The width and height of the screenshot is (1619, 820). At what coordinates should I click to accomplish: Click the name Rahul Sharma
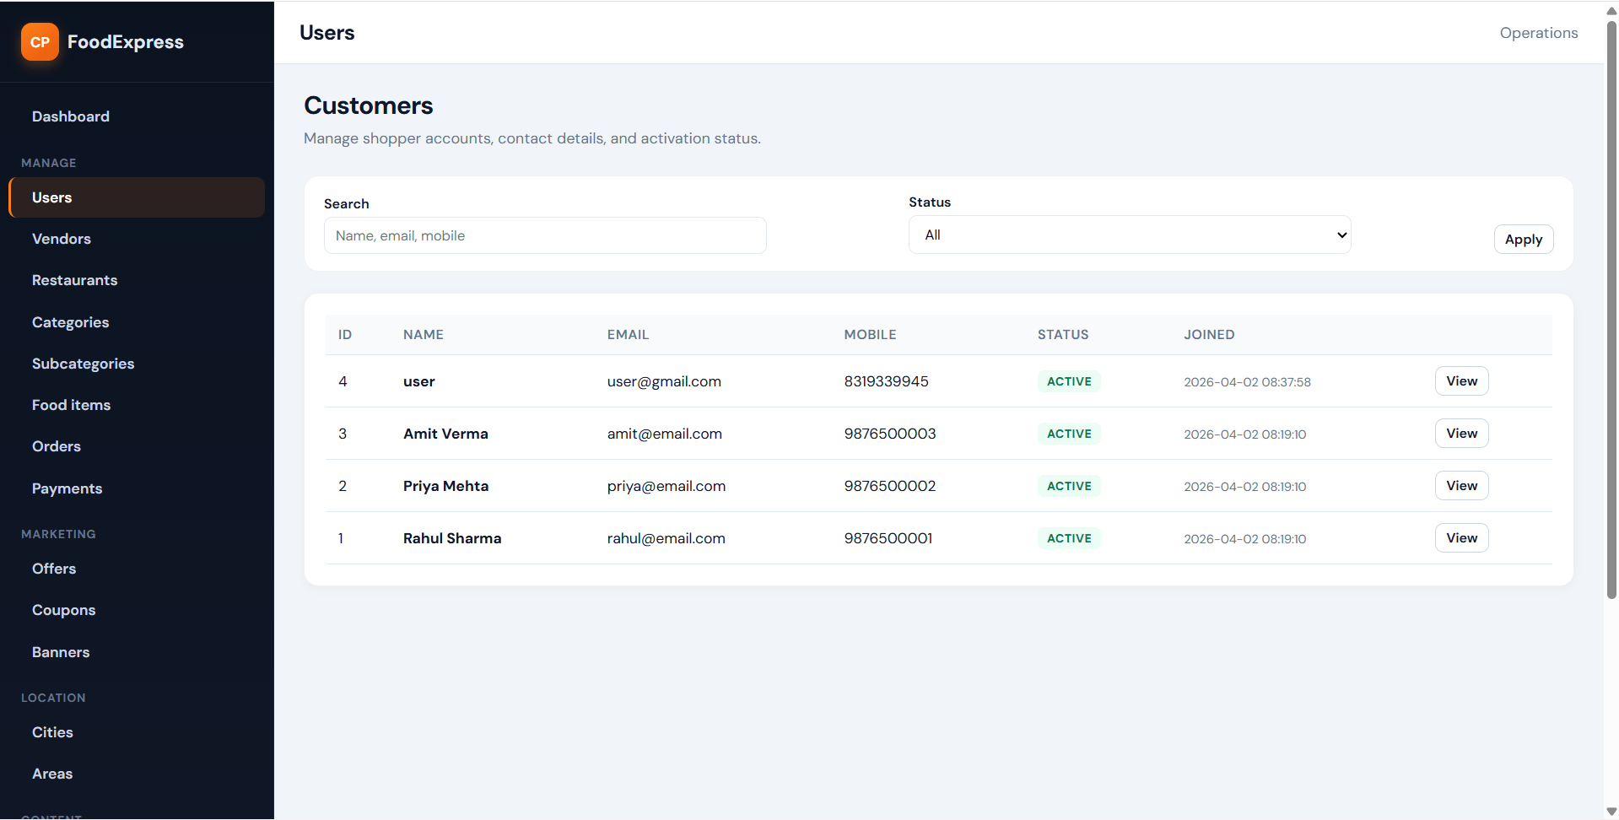click(x=452, y=538)
